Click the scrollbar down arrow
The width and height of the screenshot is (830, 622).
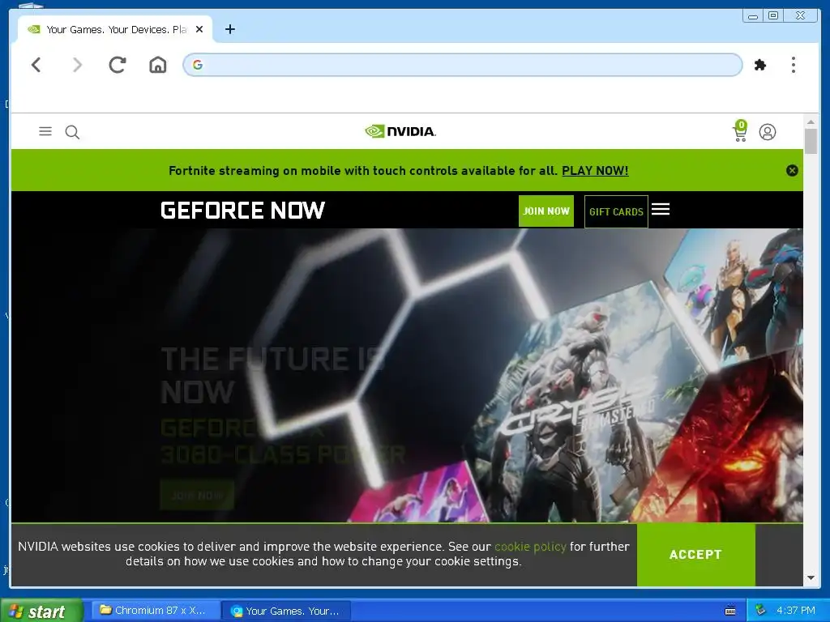pyautogui.click(x=811, y=578)
